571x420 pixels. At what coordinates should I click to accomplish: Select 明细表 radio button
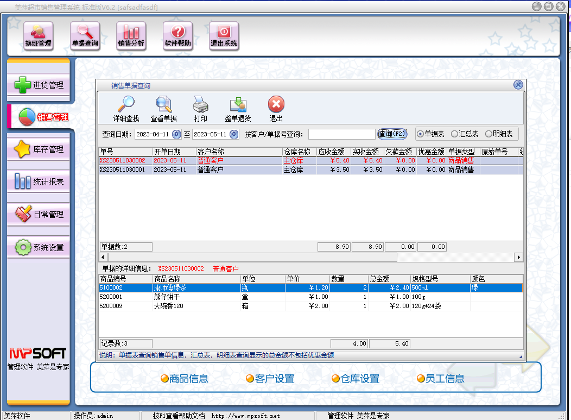[499, 134]
